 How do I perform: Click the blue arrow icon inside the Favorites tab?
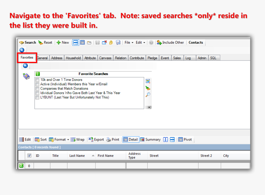click(25, 66)
